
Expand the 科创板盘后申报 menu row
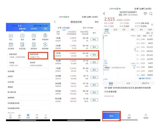coord(28,103)
